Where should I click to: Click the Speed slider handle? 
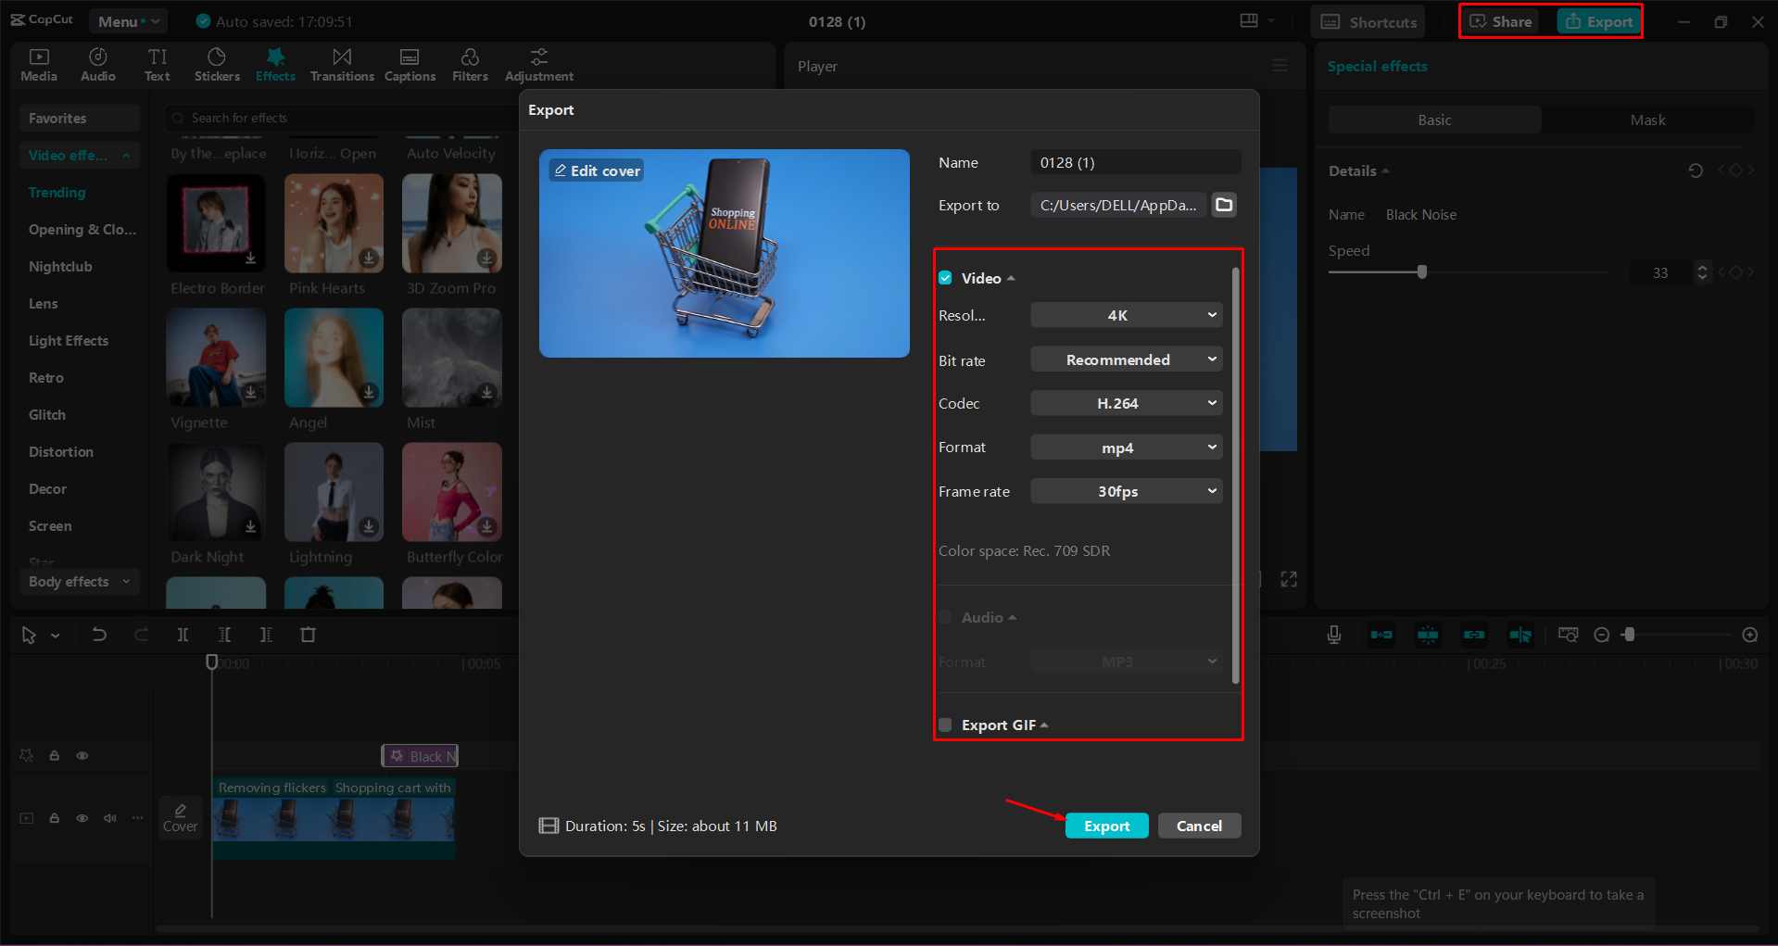point(1422,272)
